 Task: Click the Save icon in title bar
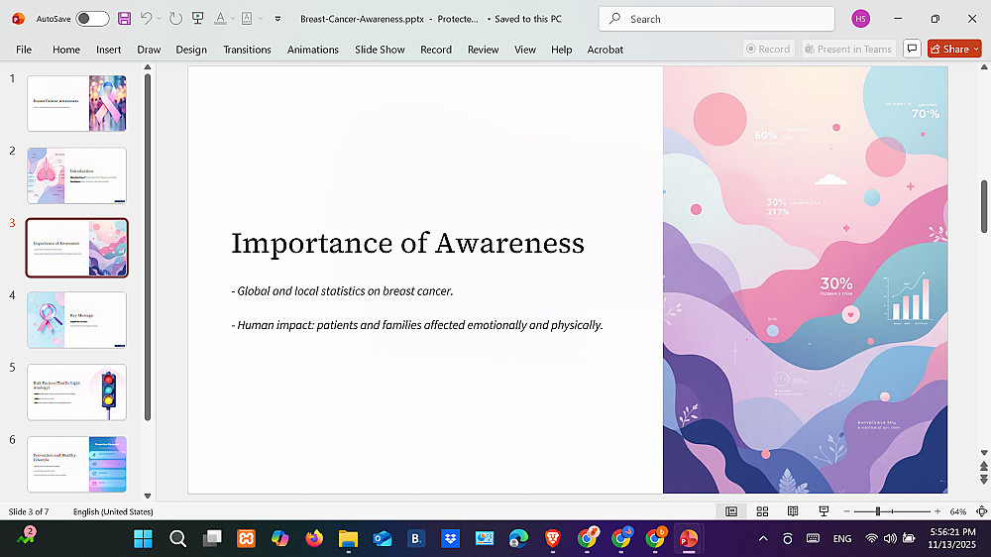[x=124, y=19]
